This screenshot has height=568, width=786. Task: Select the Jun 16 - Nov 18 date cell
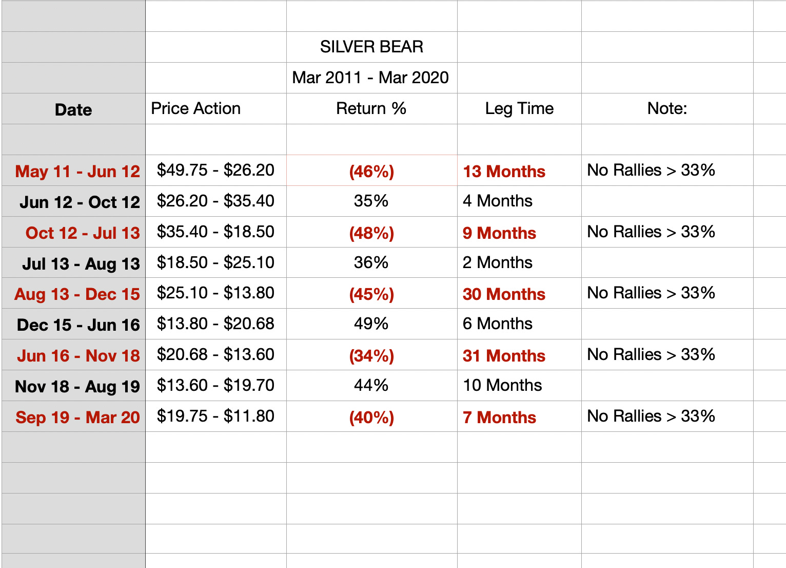(x=73, y=355)
